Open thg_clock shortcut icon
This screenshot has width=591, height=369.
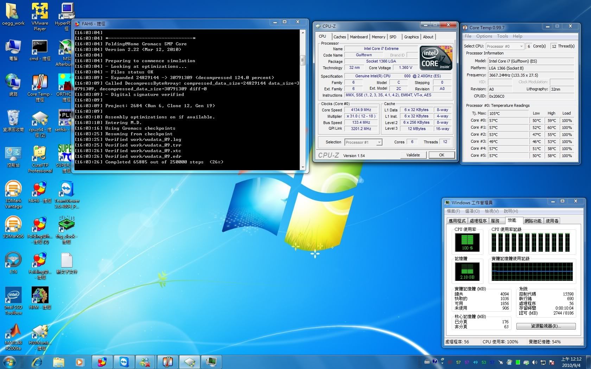(66, 230)
